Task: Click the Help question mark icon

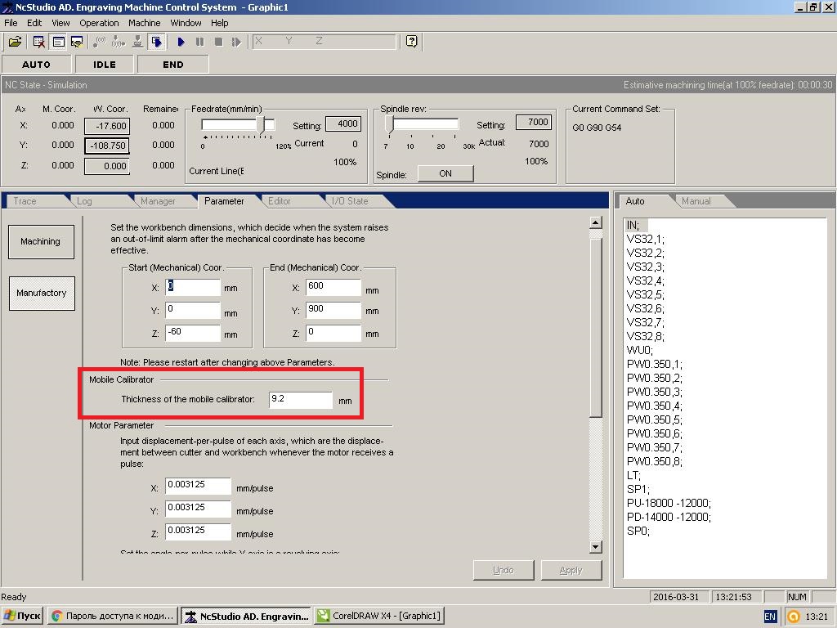Action: point(412,42)
